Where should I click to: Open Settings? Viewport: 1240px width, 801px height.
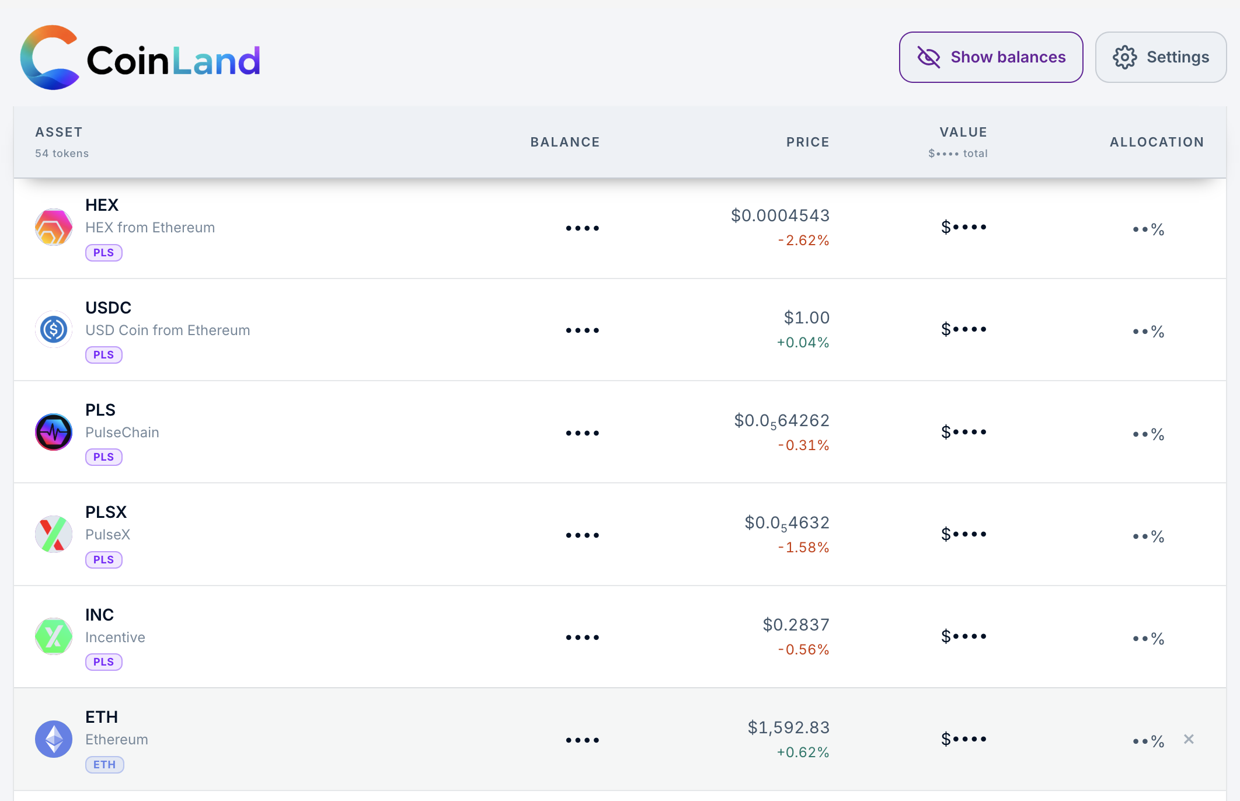point(1161,57)
